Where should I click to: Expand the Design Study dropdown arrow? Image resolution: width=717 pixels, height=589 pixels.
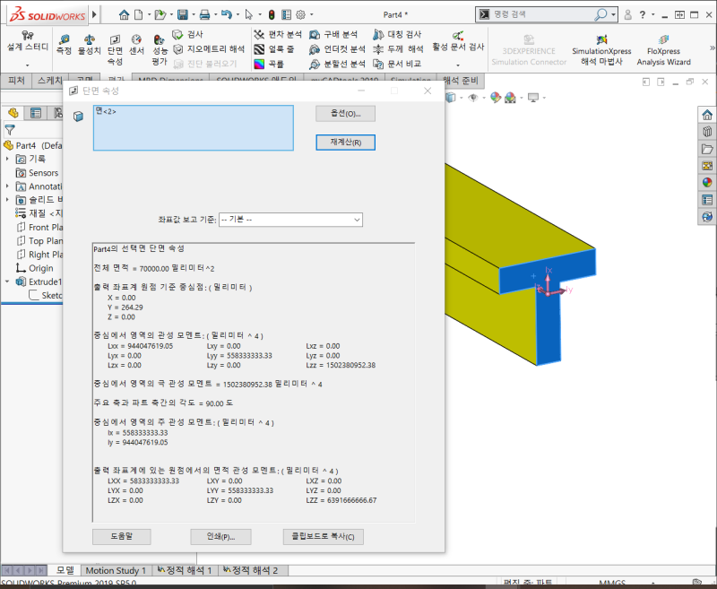[x=28, y=65]
